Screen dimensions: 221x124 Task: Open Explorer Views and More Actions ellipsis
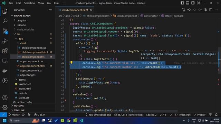tap(50, 10)
